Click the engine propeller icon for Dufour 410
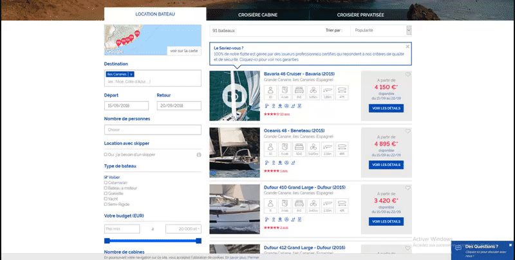 (314, 206)
